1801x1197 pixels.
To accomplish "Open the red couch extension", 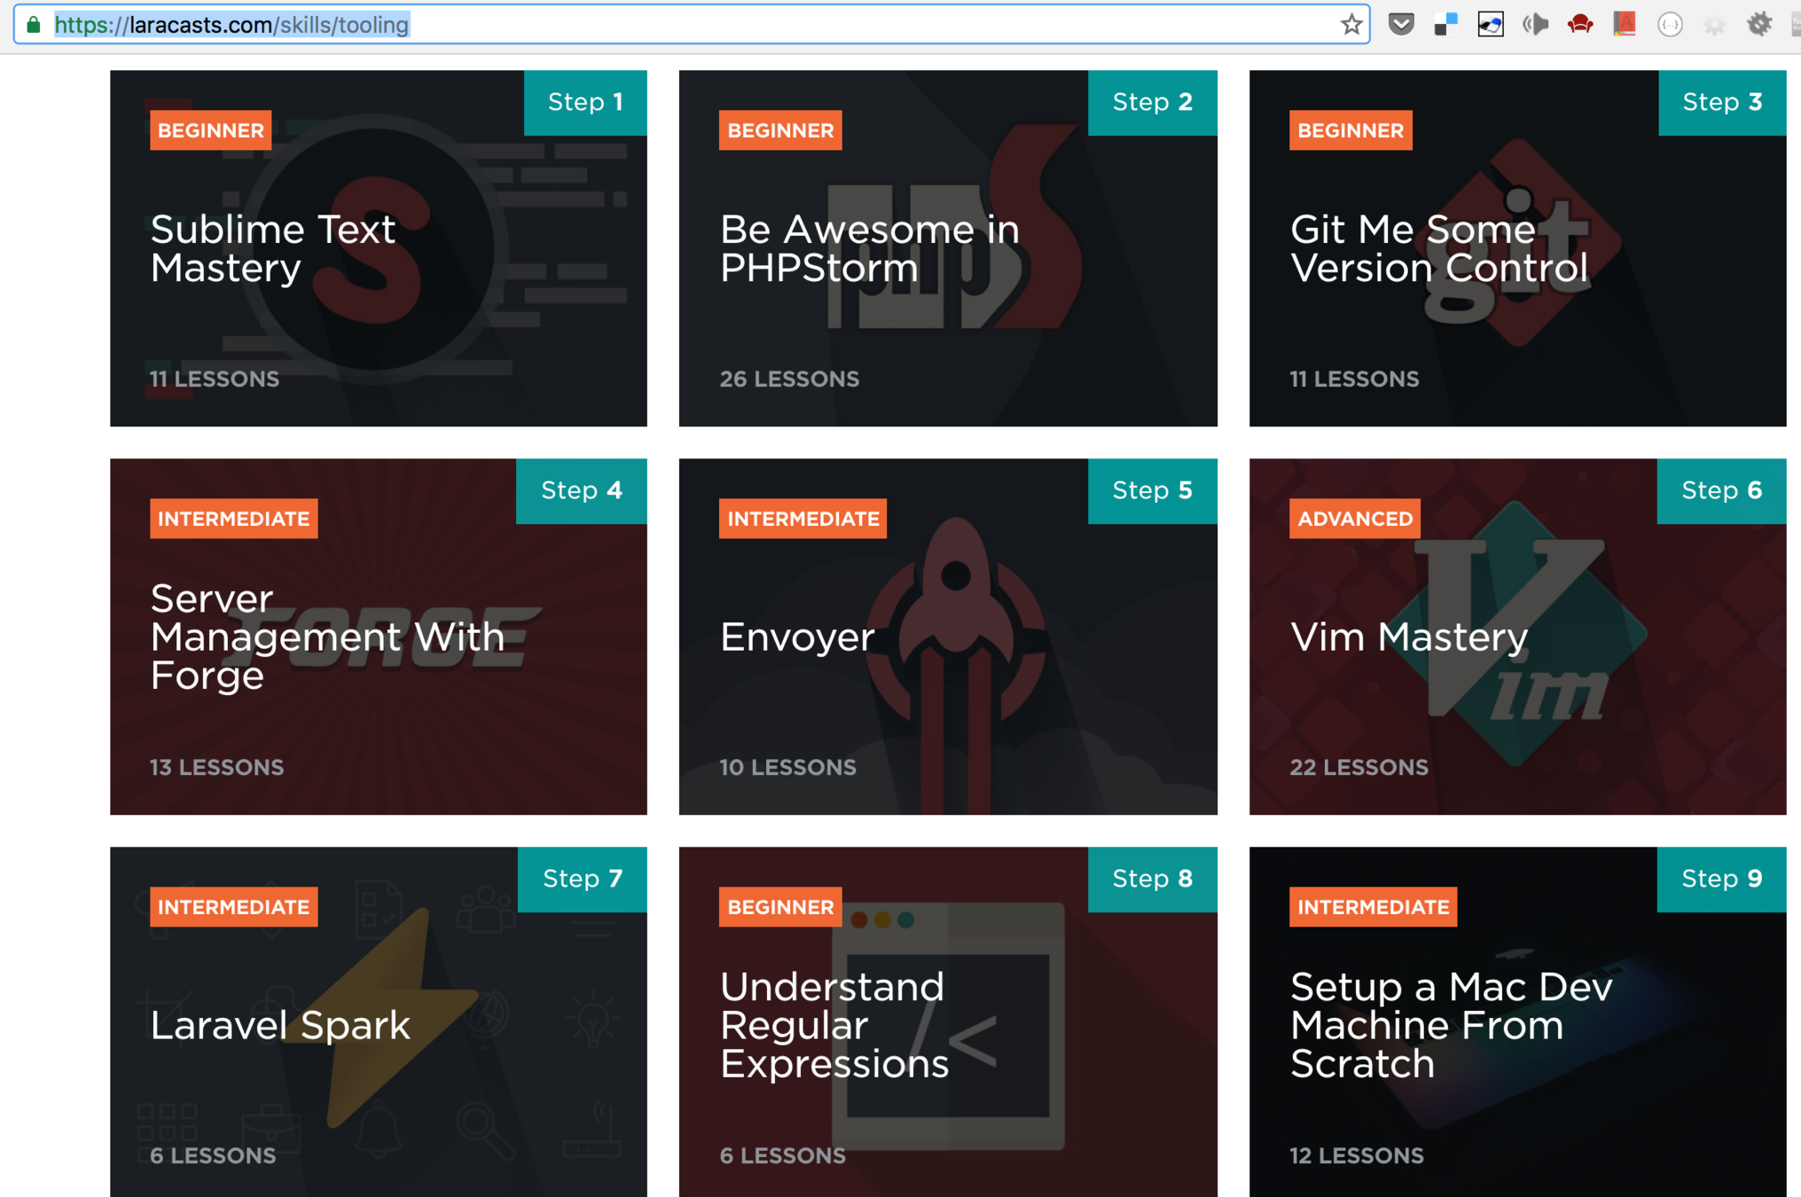I will click(x=1579, y=25).
